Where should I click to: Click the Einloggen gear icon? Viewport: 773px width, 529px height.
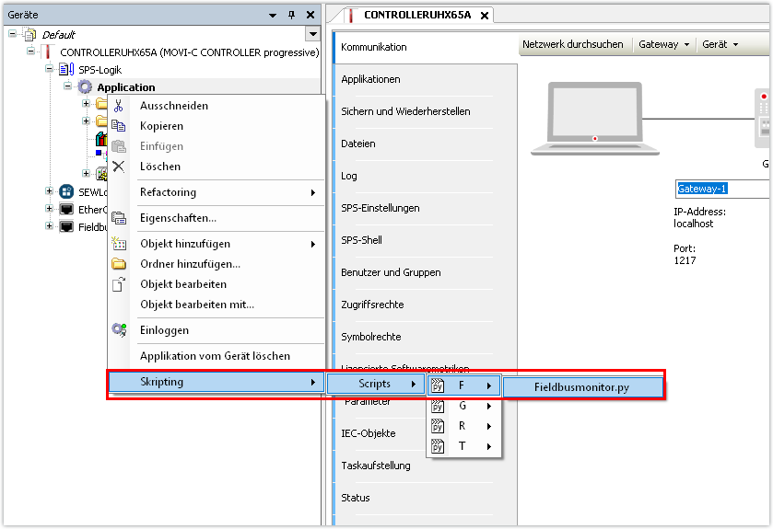pyautogui.click(x=118, y=330)
